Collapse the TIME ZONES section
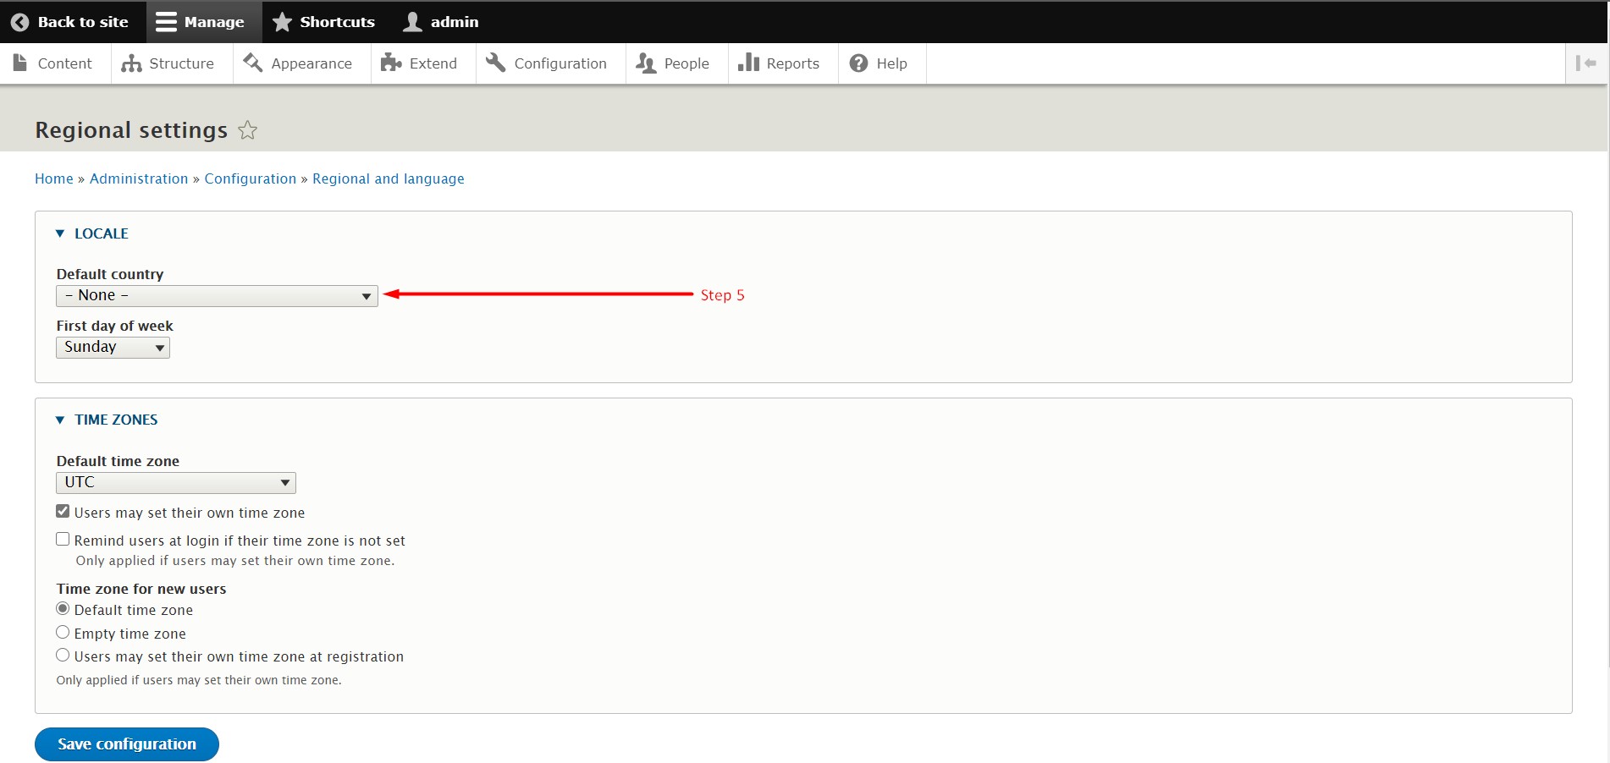The width and height of the screenshot is (1610, 763). tap(107, 420)
